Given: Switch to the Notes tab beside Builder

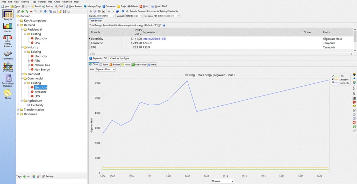Looking at the screenshot, I should [126, 64].
